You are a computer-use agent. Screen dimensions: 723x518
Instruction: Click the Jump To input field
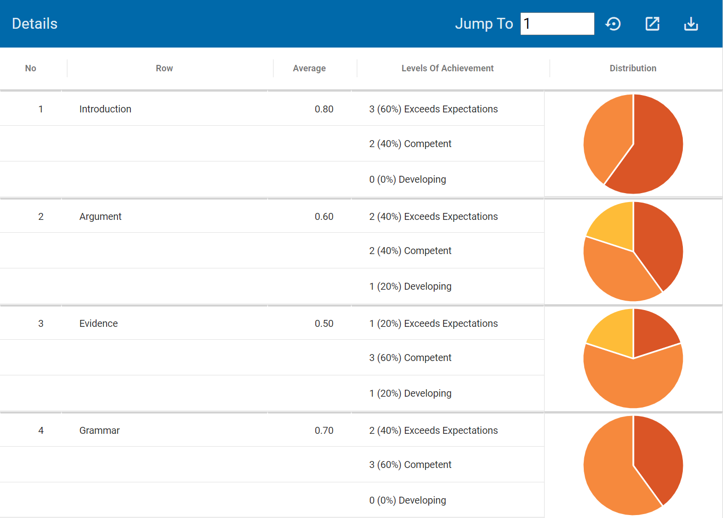[557, 24]
